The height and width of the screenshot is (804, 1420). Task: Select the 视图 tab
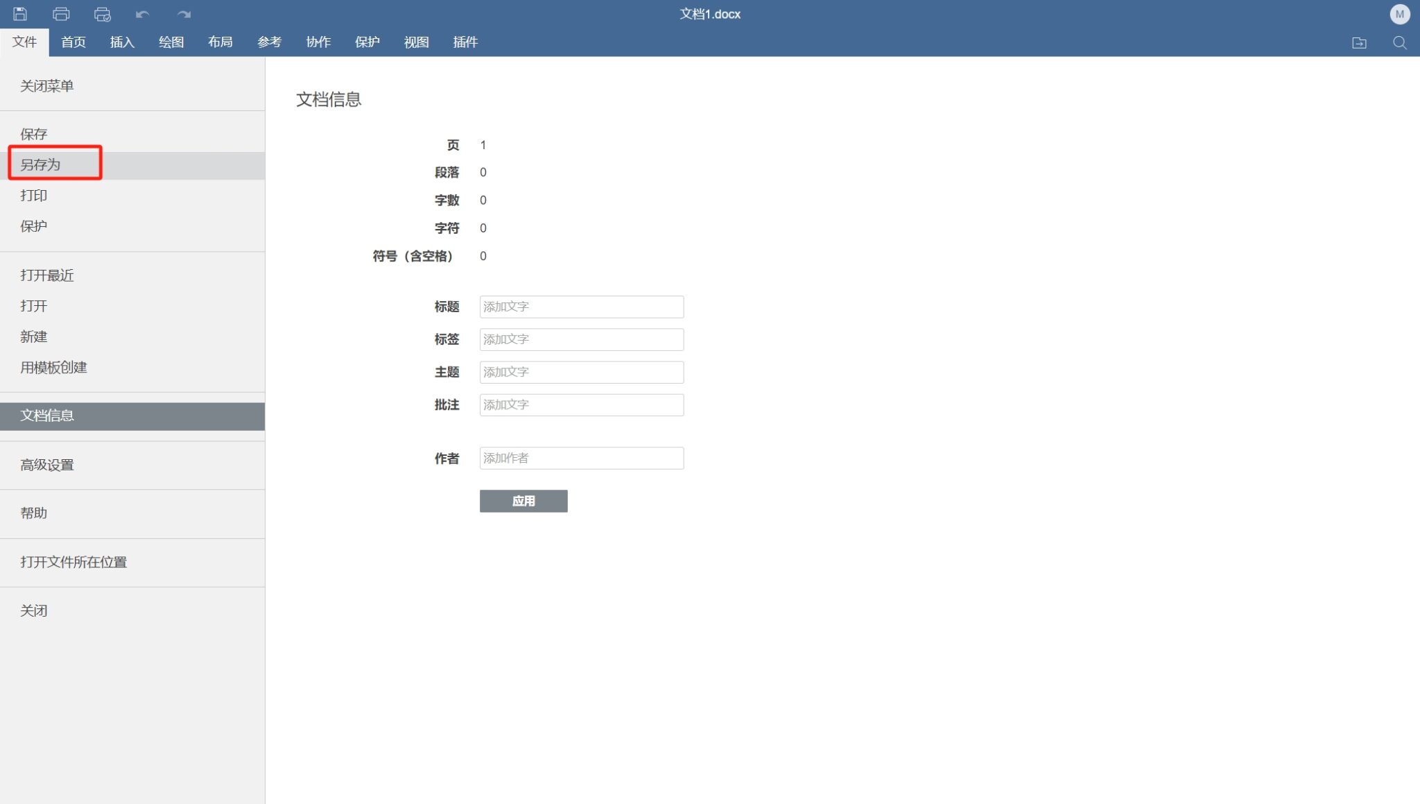pos(415,42)
